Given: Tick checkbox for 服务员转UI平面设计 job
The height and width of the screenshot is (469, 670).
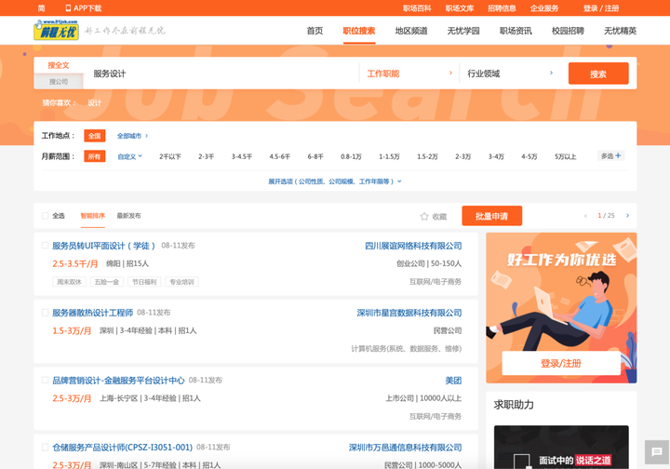Looking at the screenshot, I should pos(45,245).
